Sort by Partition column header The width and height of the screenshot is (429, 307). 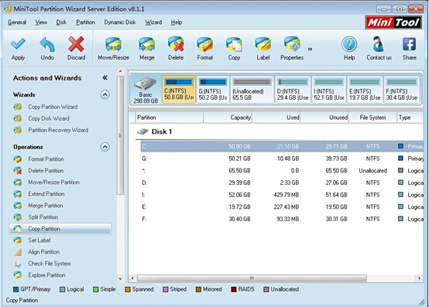[170, 118]
